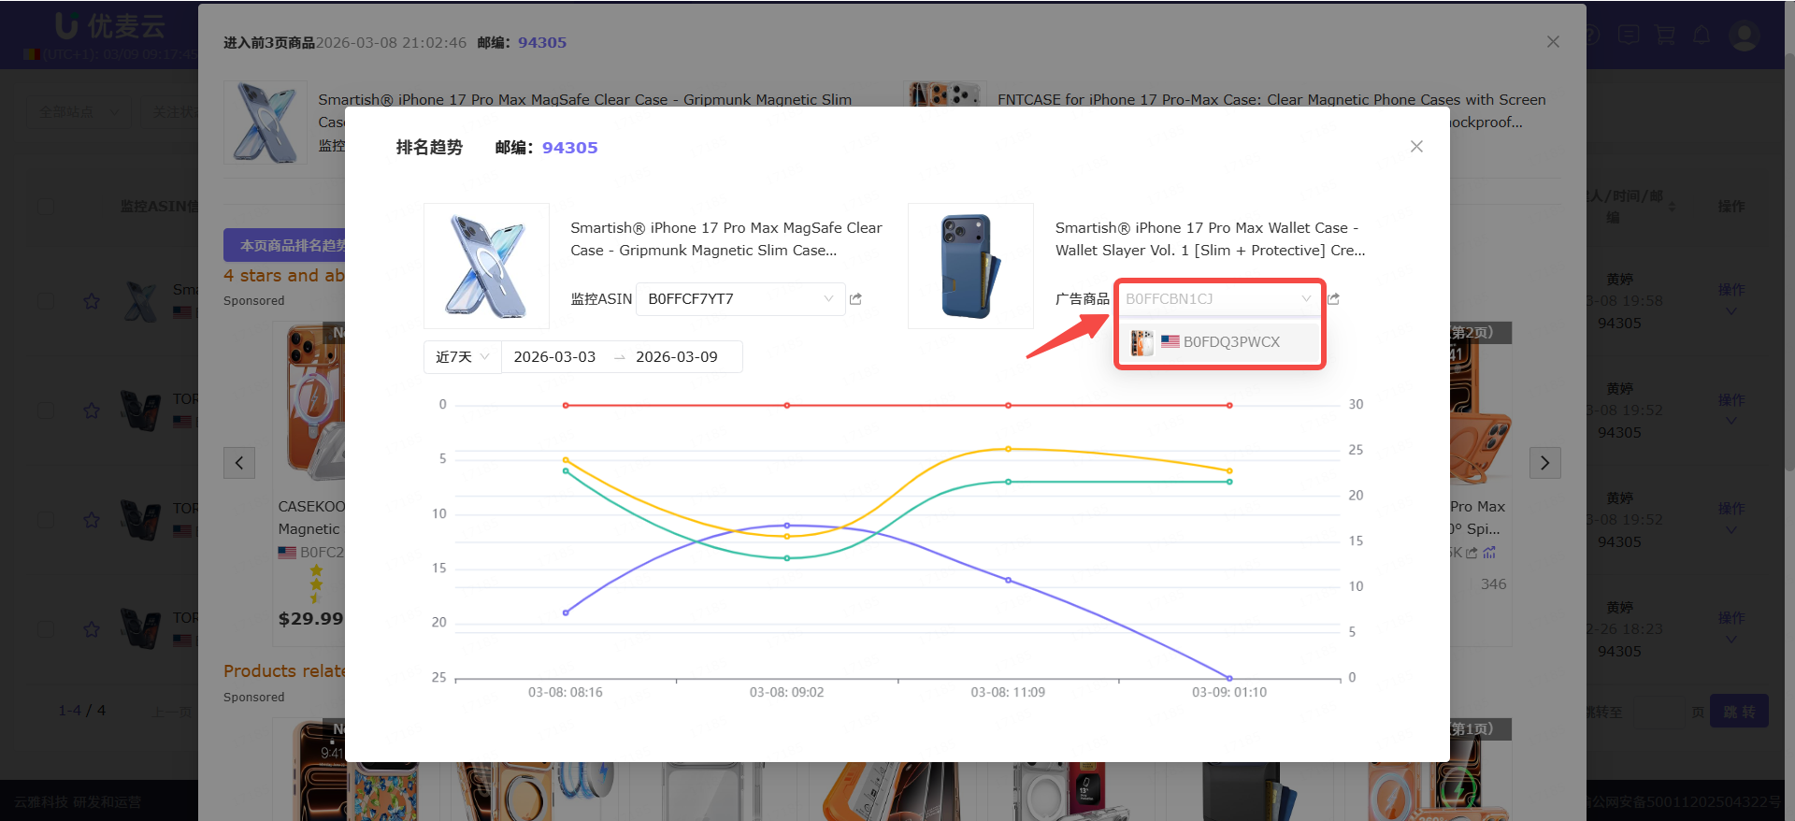Open external link icon beside 监控ASIN dropdown
This screenshot has width=1795, height=821.
pyautogui.click(x=855, y=299)
